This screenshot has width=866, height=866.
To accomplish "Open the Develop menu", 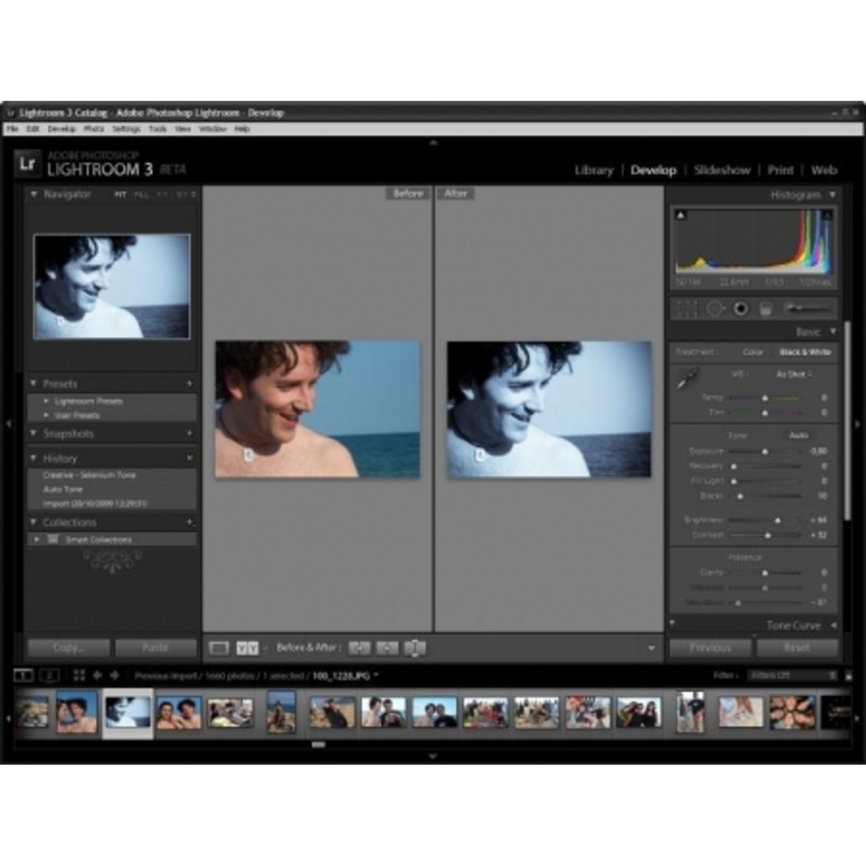I will tap(61, 129).
